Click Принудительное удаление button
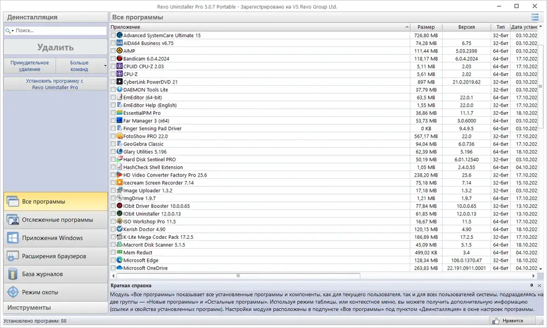547x328 pixels. coord(30,66)
